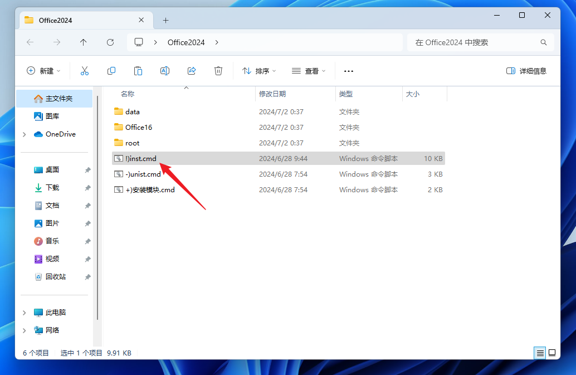Image resolution: width=576 pixels, height=375 pixels.
Task: Unpin 桌面 using its pin icon
Action: [88, 170]
